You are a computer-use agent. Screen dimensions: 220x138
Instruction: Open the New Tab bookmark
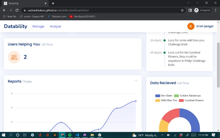click(x=10, y=16)
